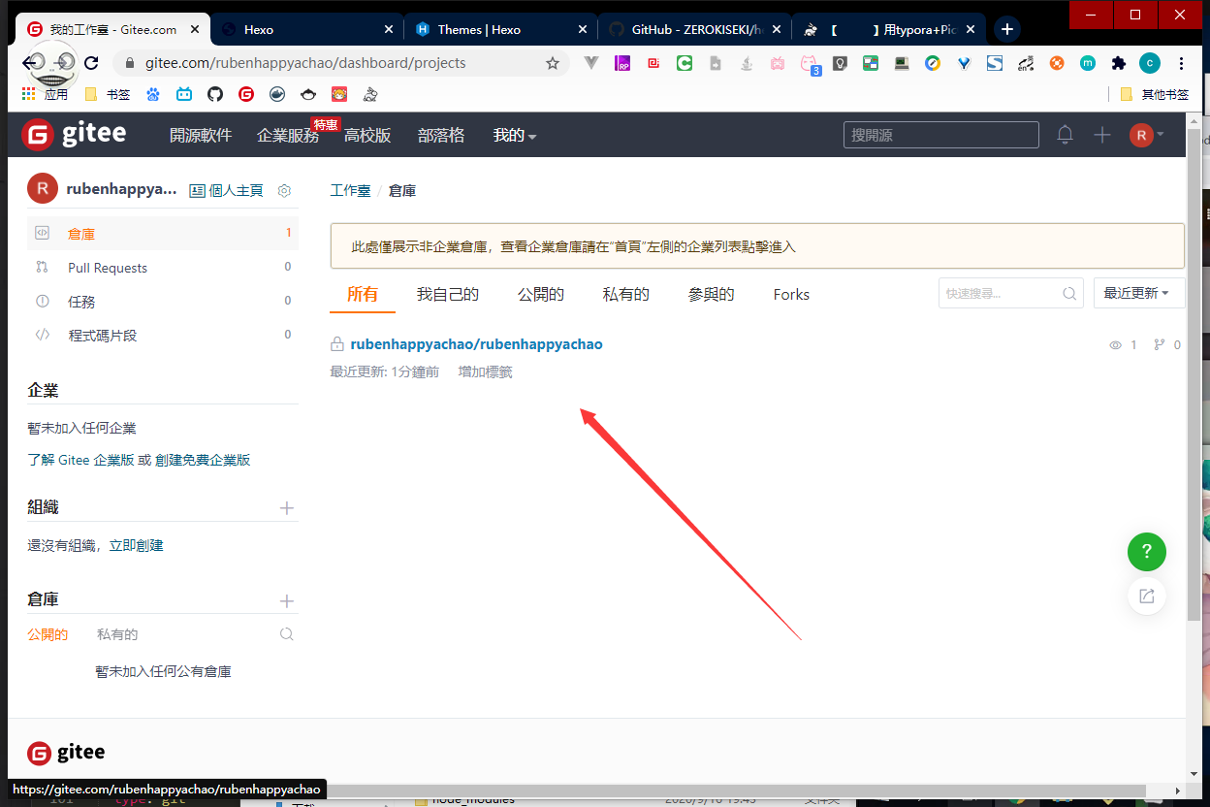Open the settings gear beside 個人主頁
This screenshot has width=1210, height=807.
tap(284, 191)
